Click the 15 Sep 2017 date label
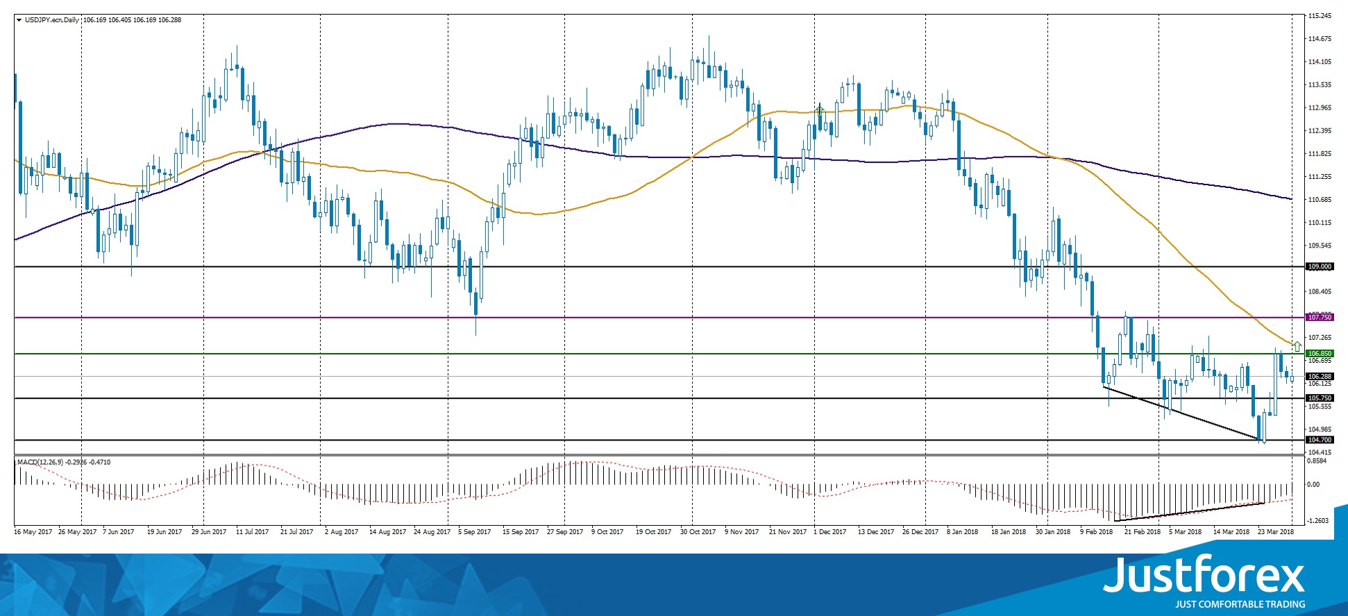 point(521,532)
